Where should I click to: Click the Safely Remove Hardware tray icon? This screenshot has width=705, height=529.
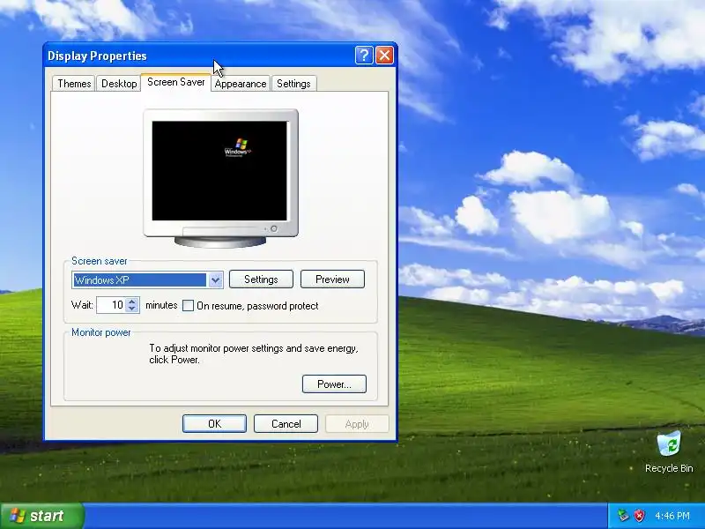pyautogui.click(x=623, y=516)
